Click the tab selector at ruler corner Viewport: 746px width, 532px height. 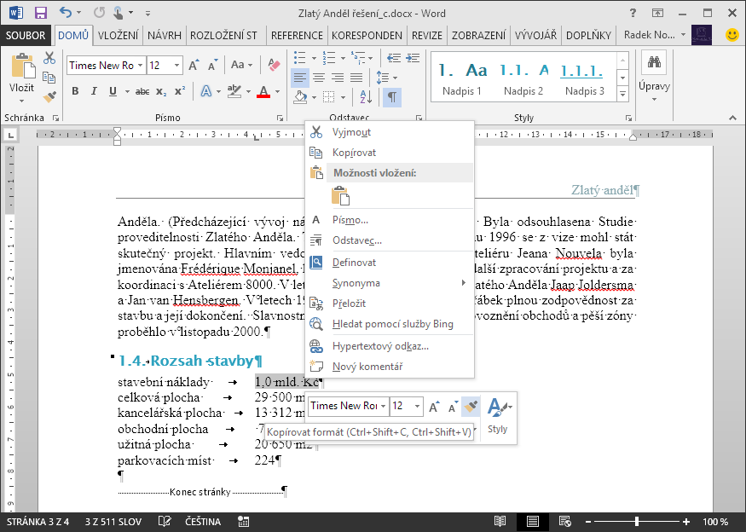[x=10, y=136]
